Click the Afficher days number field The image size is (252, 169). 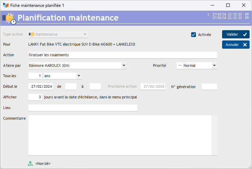coord(35,97)
